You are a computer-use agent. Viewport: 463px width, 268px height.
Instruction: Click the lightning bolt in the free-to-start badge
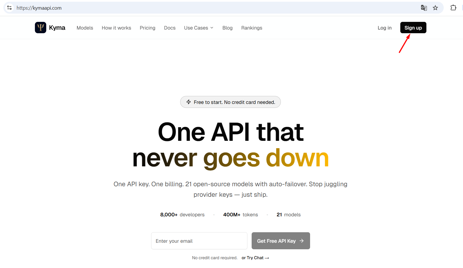click(189, 102)
